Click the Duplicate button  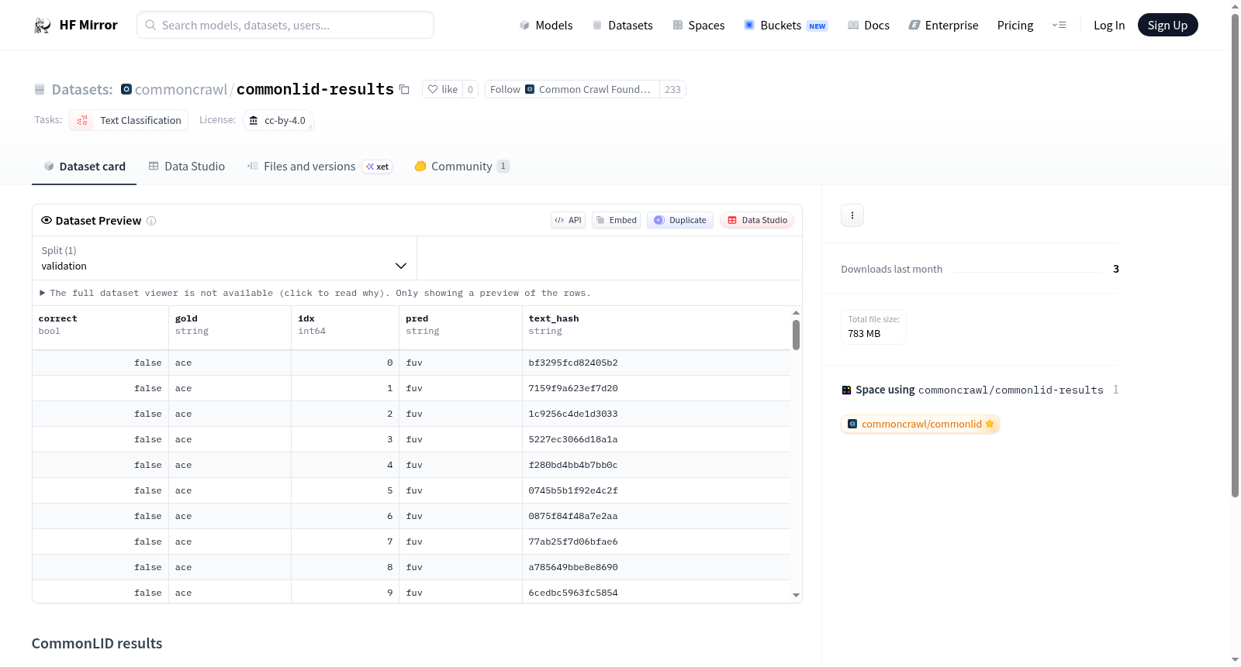pyautogui.click(x=680, y=220)
